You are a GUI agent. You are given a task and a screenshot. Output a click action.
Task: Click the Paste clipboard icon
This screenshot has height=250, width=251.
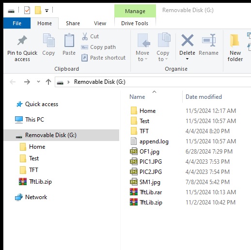[x=69, y=40]
